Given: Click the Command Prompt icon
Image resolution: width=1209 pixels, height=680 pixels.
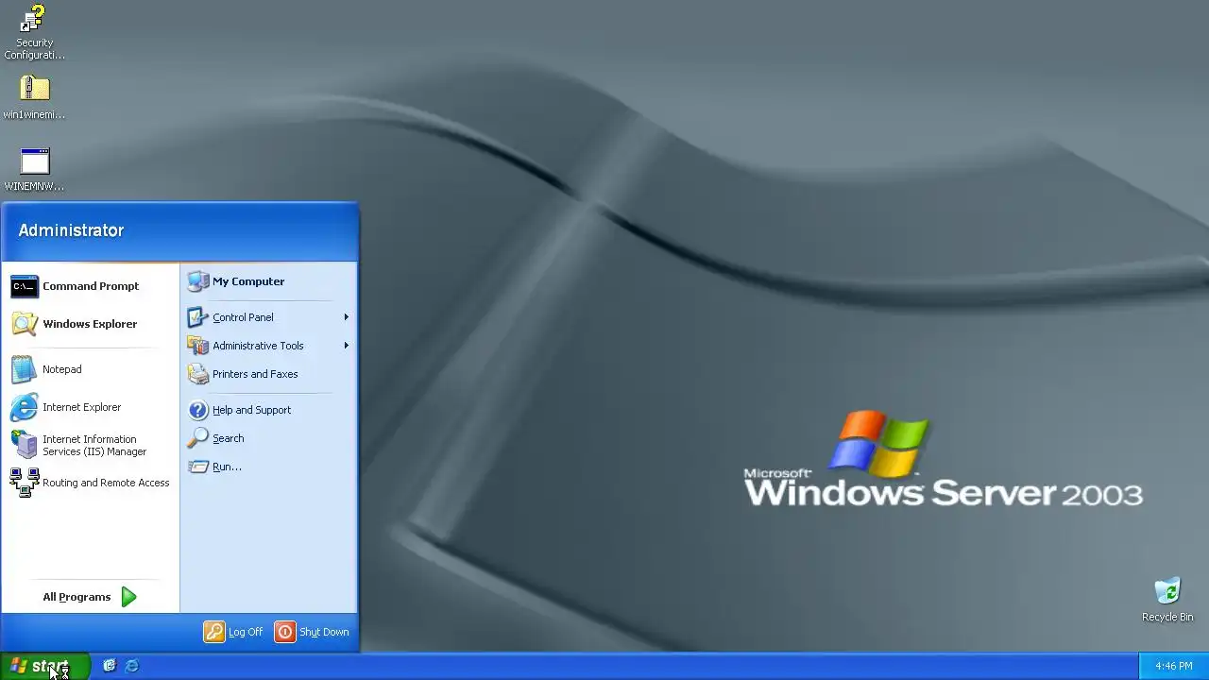Looking at the screenshot, I should 25,286.
